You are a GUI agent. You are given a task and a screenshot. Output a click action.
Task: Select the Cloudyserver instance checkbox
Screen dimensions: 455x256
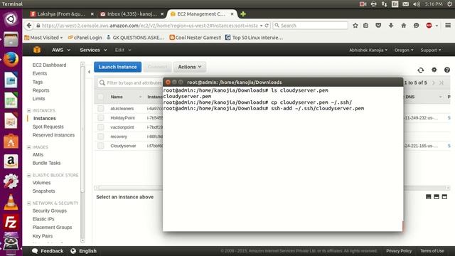(100, 146)
